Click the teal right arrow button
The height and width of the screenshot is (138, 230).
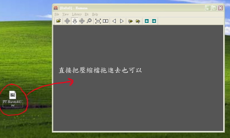[154, 21]
